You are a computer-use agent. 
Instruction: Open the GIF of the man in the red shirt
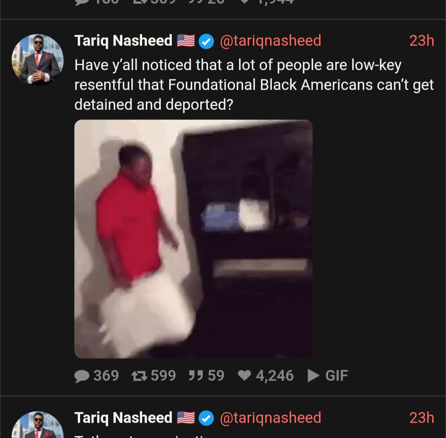[193, 239]
